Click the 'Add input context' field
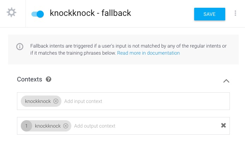This screenshot has height=141, width=245. tap(83, 101)
